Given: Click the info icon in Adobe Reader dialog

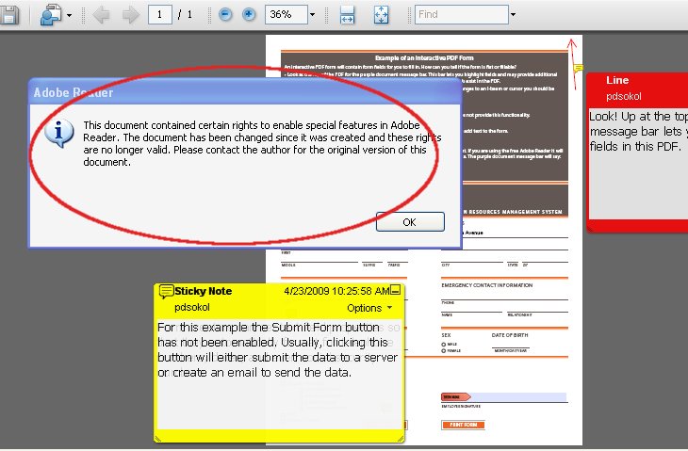Looking at the screenshot, I should [58, 133].
